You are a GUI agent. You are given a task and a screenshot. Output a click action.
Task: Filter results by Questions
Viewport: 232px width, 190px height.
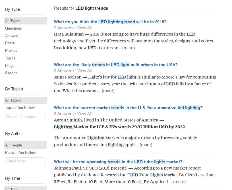[13, 28]
